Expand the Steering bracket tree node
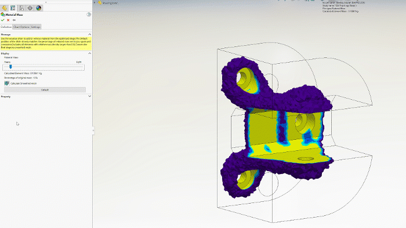 (x=95, y=3)
